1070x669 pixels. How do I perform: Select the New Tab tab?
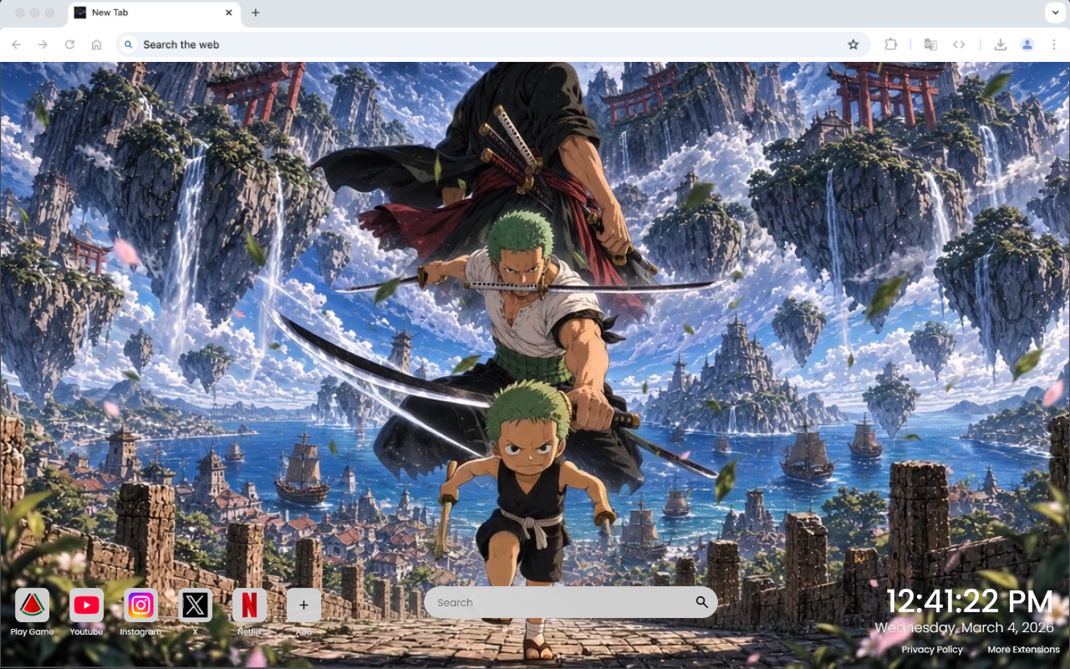click(x=155, y=13)
